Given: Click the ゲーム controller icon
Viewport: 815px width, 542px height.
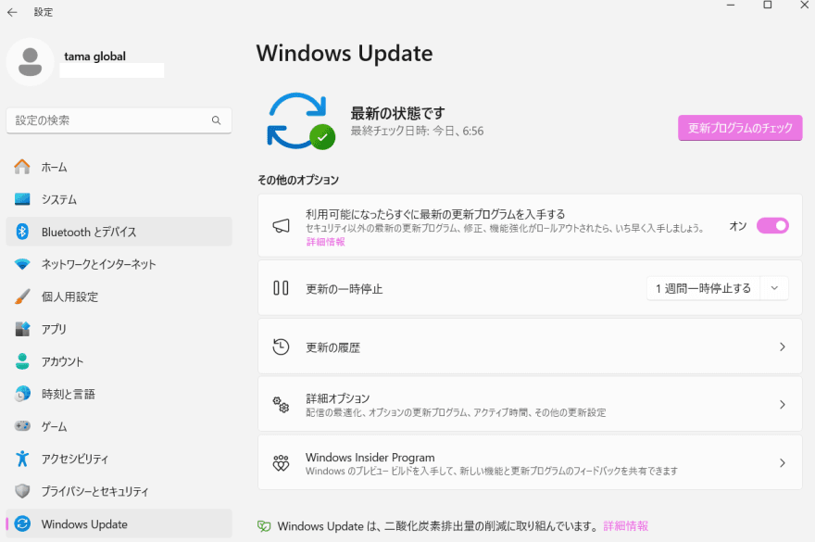Looking at the screenshot, I should point(23,426).
